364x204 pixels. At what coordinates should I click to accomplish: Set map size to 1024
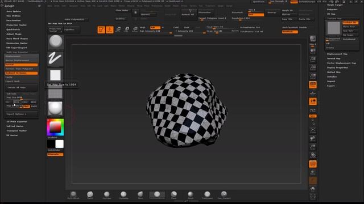17,102
